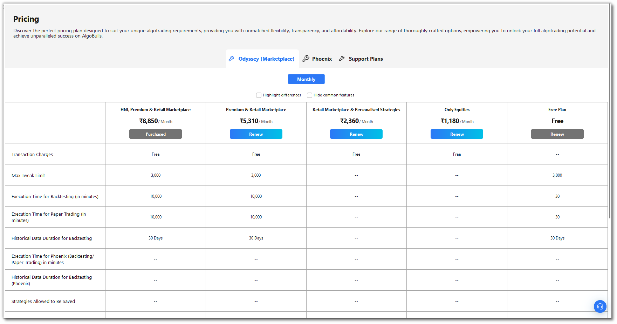617x324 pixels.
Task: Open the Support Plans tab
Action: point(361,59)
